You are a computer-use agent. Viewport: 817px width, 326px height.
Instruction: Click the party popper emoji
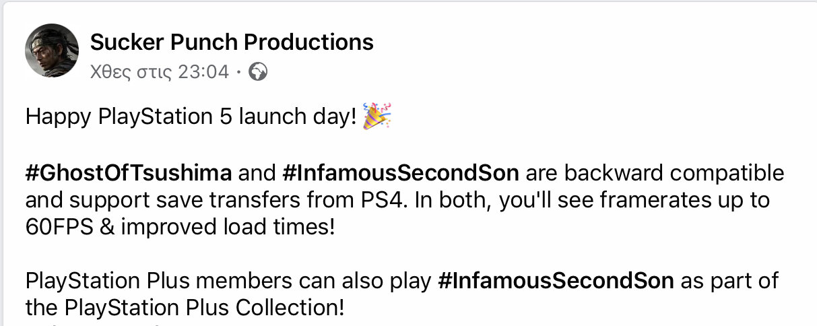[x=377, y=116]
